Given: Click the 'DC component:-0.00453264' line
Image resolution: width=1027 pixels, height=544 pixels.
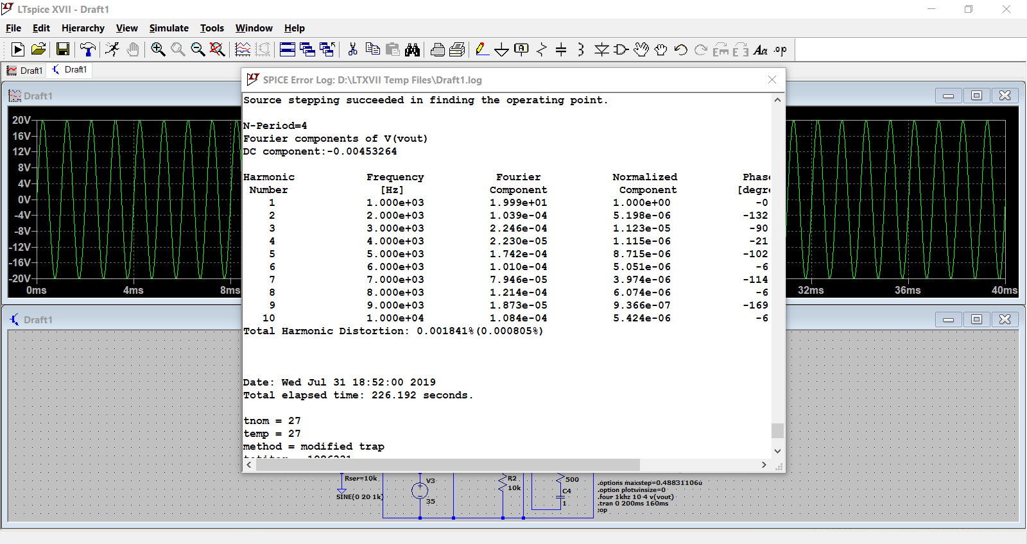Looking at the screenshot, I should click(320, 151).
